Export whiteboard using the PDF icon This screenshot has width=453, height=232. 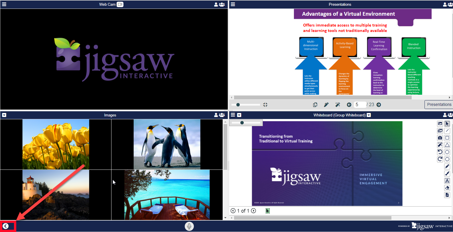click(x=447, y=195)
